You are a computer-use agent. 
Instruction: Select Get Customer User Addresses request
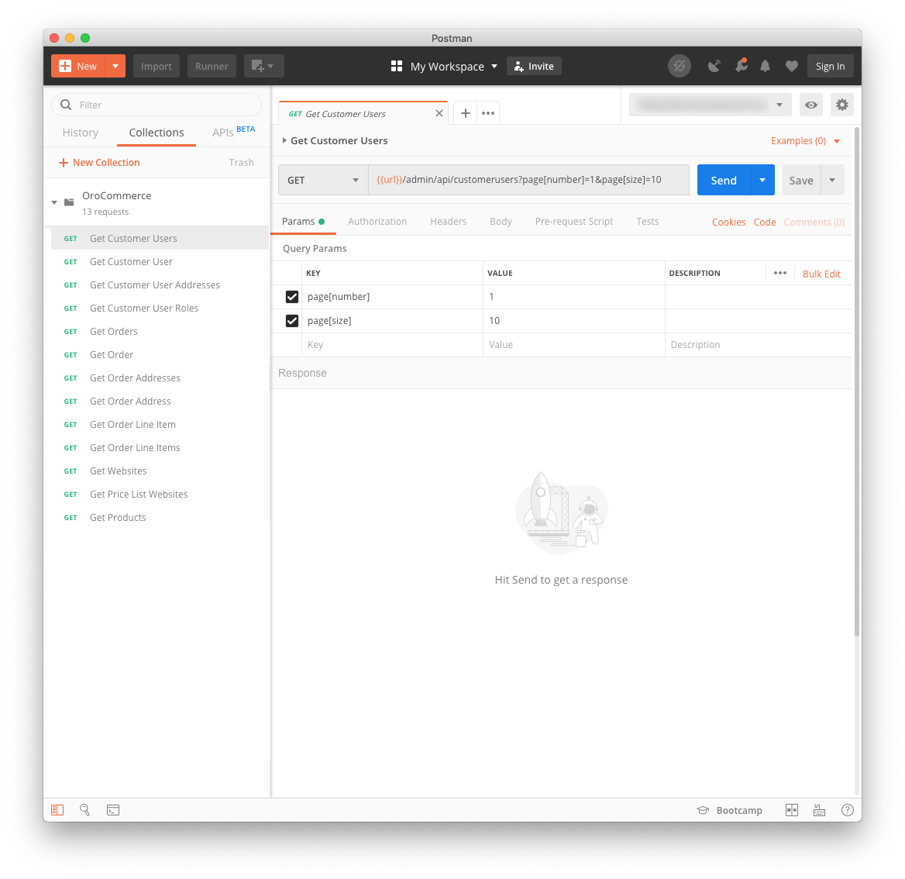click(x=160, y=284)
